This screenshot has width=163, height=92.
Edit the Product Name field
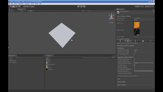(144, 20)
